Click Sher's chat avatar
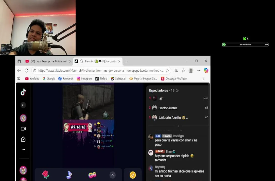Viewport: 275px width, 181px height. tap(151, 153)
